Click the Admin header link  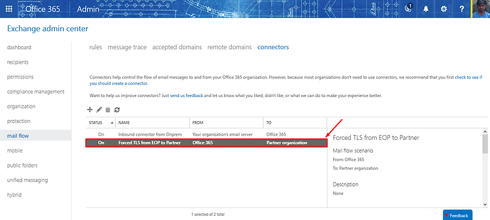88,9
